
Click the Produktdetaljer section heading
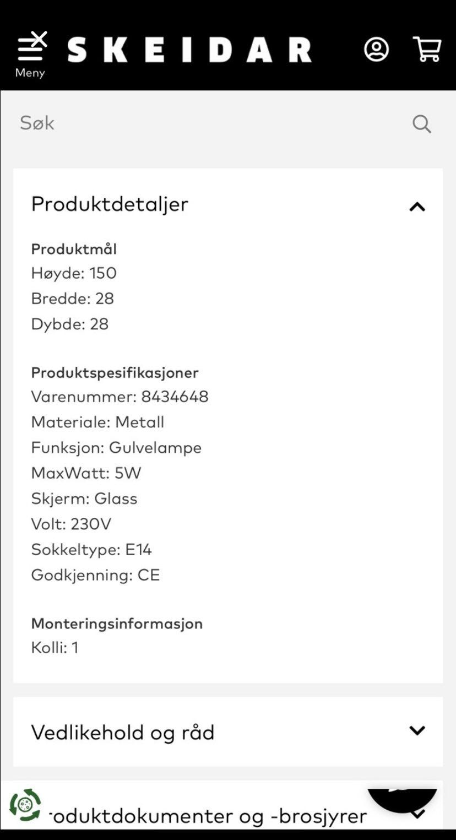[110, 204]
